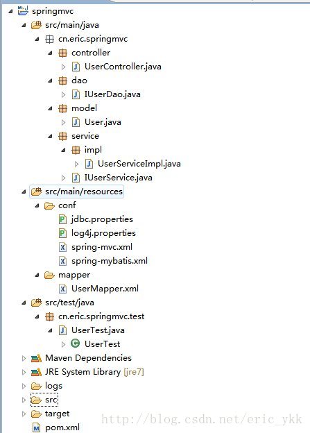
Task: Click the src/test/java source folder icon
Action: pyautogui.click(x=36, y=303)
